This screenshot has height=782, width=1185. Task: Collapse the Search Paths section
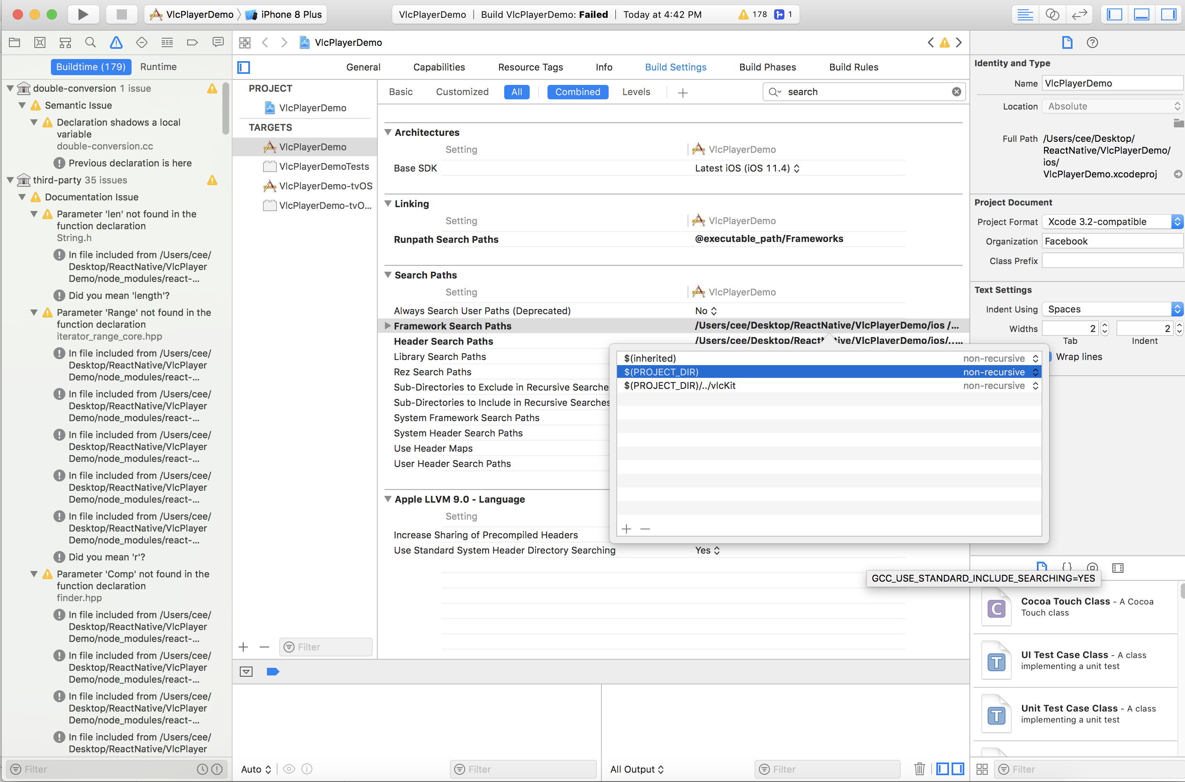[388, 275]
